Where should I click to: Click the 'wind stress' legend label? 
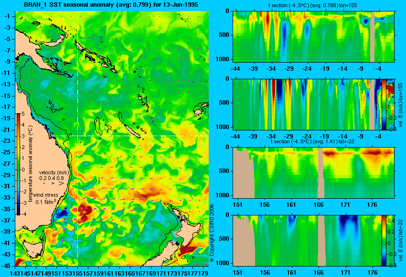[x=45, y=195]
